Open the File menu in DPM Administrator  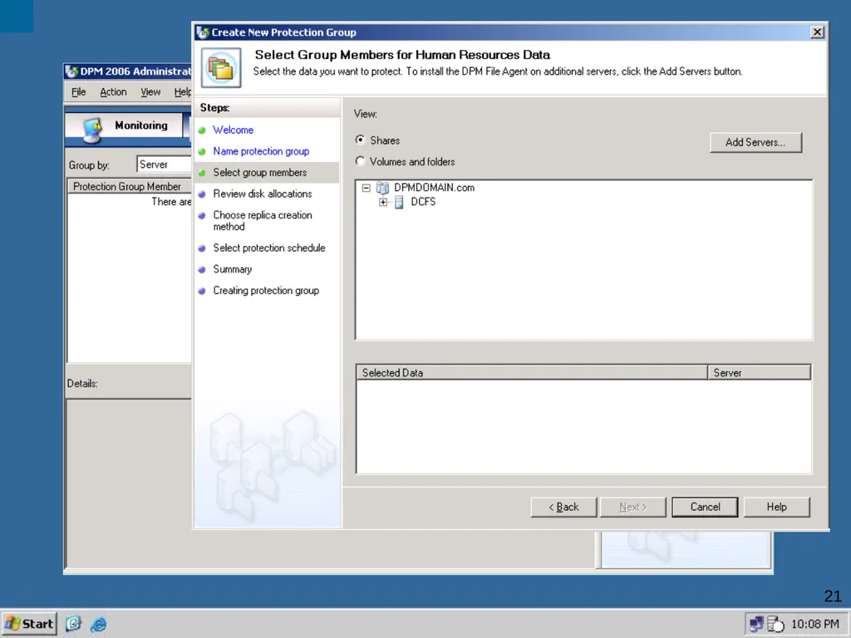click(79, 92)
